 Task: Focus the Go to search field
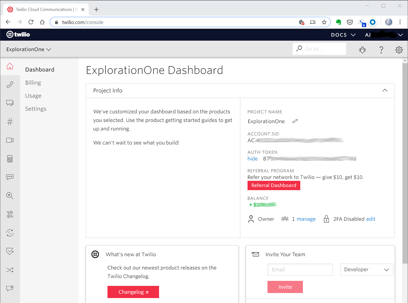click(x=319, y=49)
